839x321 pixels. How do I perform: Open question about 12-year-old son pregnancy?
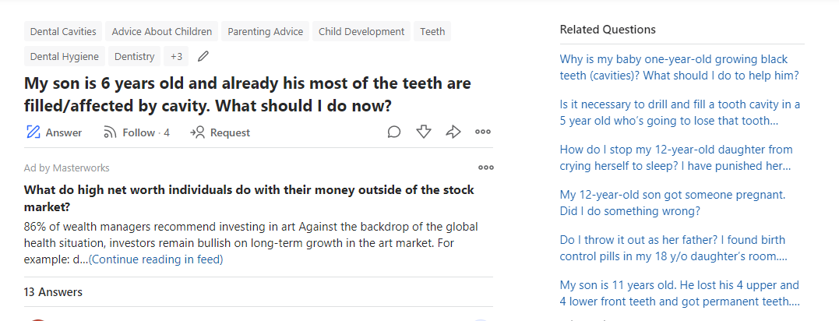672,203
